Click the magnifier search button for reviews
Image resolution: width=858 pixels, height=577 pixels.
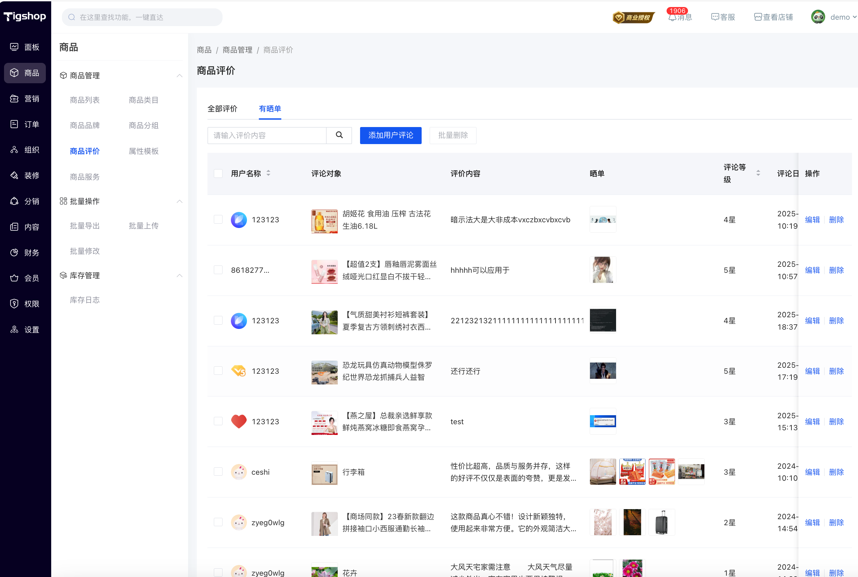(x=339, y=135)
